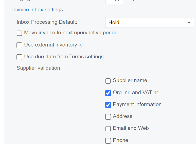Check the Use due date from Terms settings box

tap(19, 57)
